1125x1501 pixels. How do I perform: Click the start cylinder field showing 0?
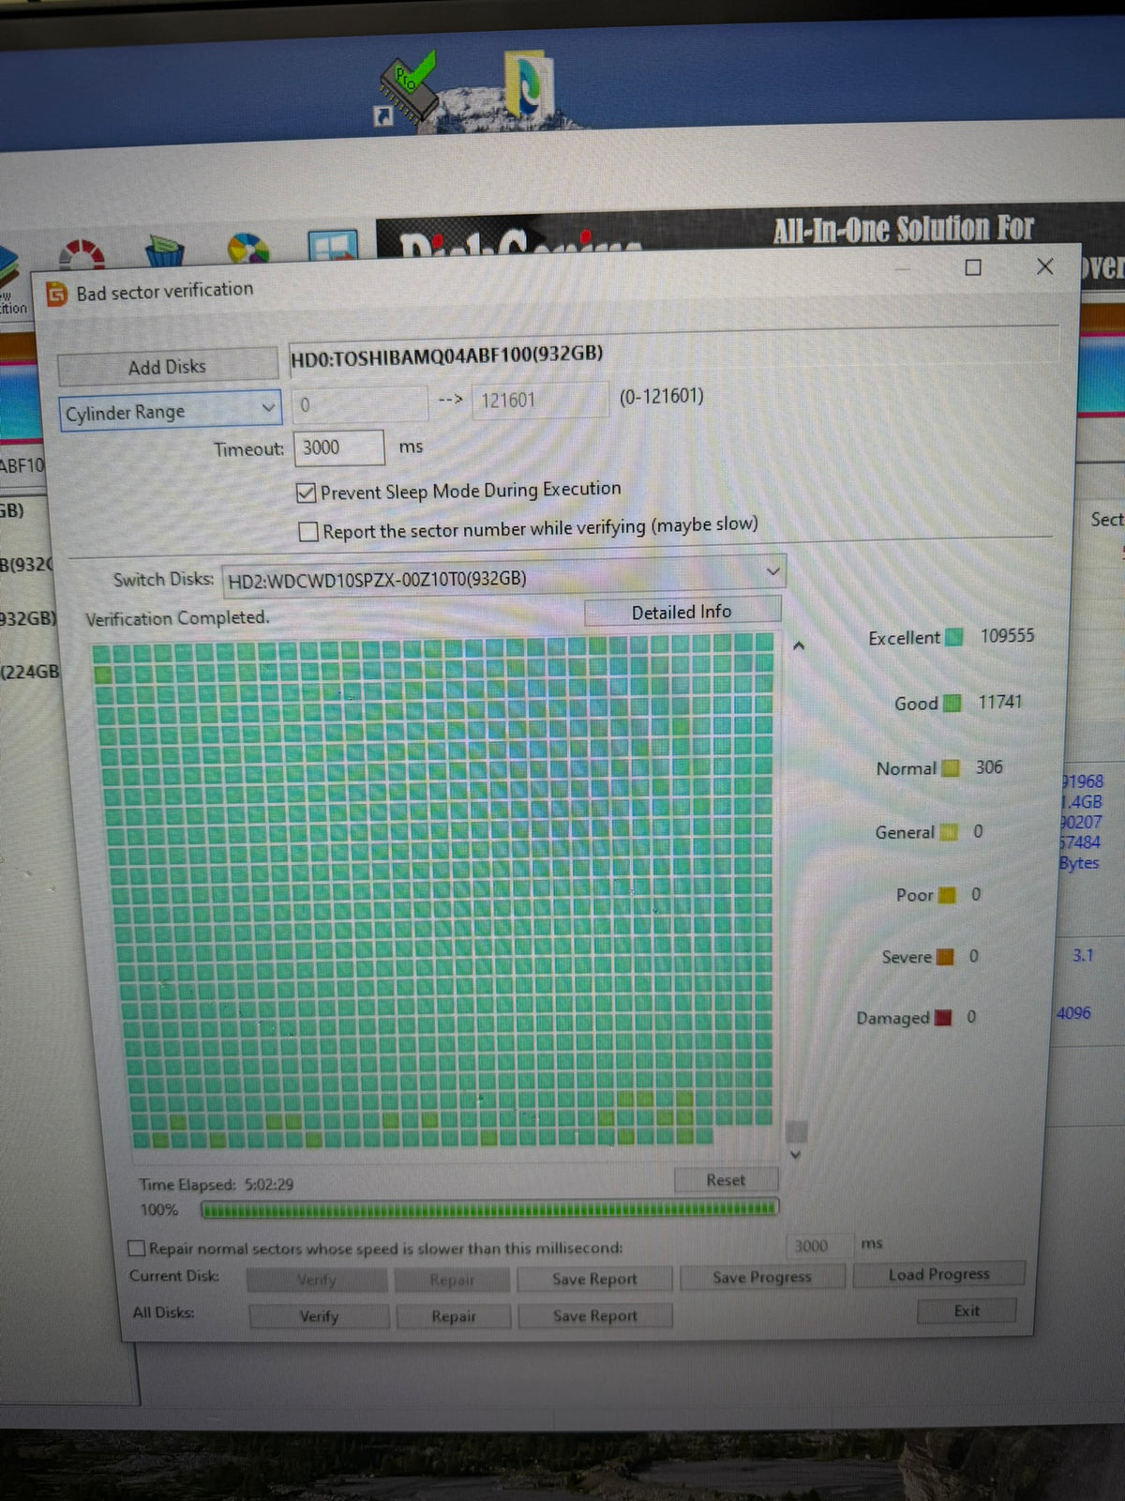tap(359, 404)
